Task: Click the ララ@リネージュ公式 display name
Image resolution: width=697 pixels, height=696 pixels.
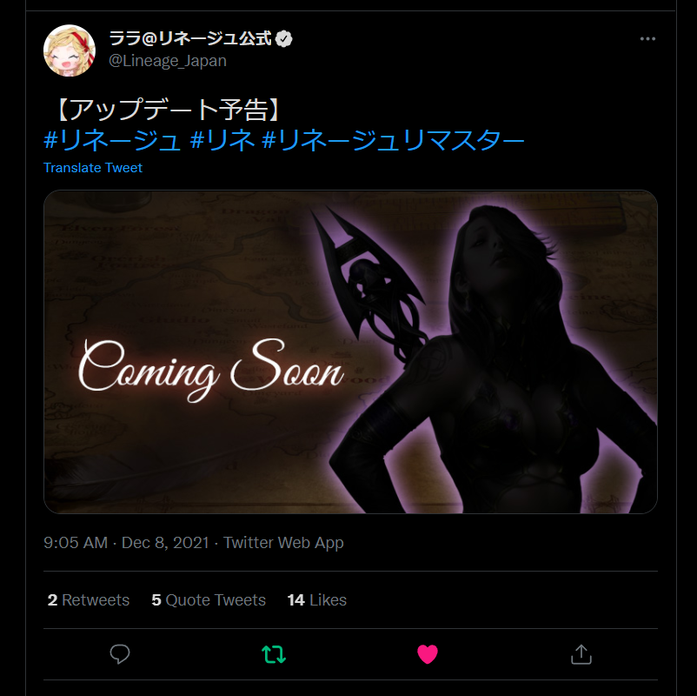Action: pyautogui.click(x=190, y=39)
